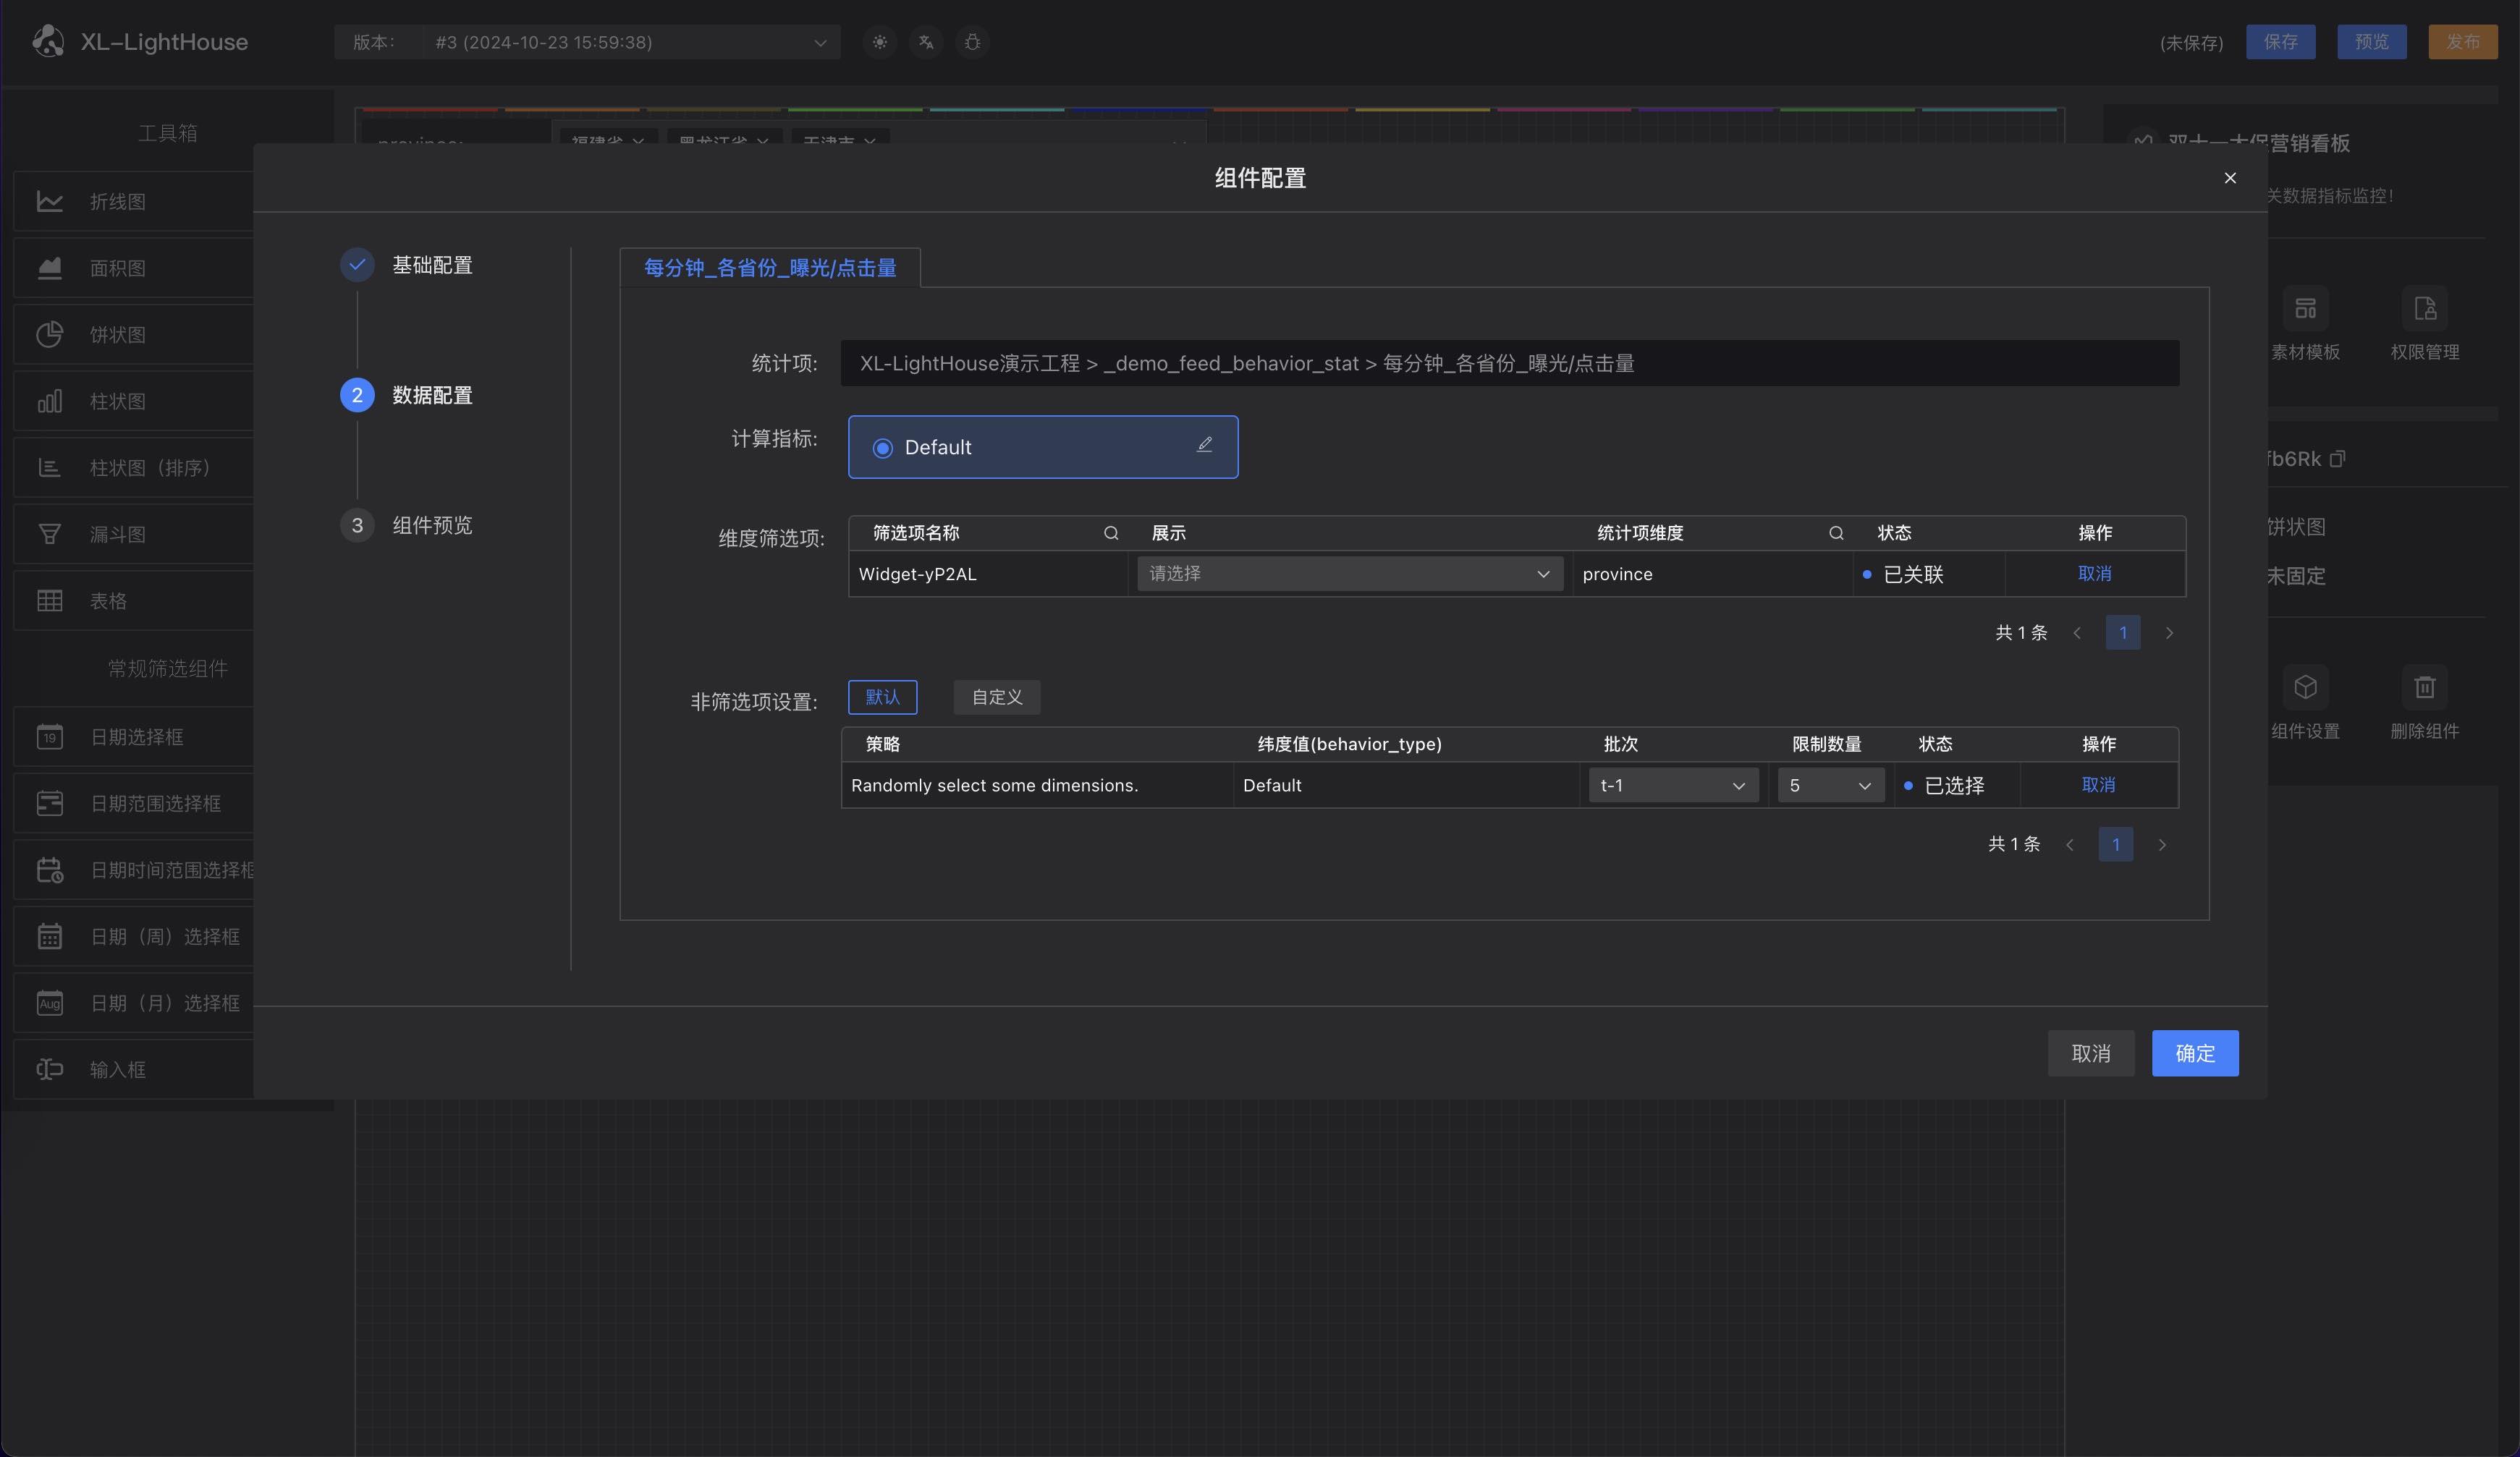Go to next page in 维度筛选项 pagination
The width and height of the screenshot is (2520, 1457).
pos(2169,632)
